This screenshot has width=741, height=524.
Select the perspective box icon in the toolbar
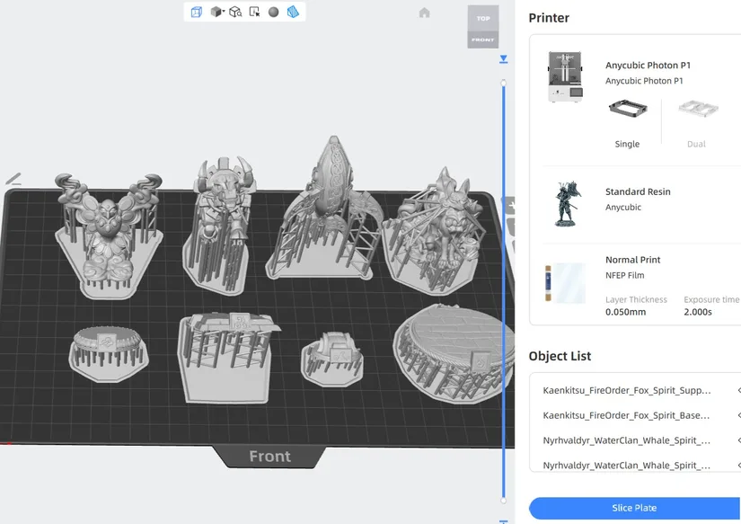(x=196, y=12)
